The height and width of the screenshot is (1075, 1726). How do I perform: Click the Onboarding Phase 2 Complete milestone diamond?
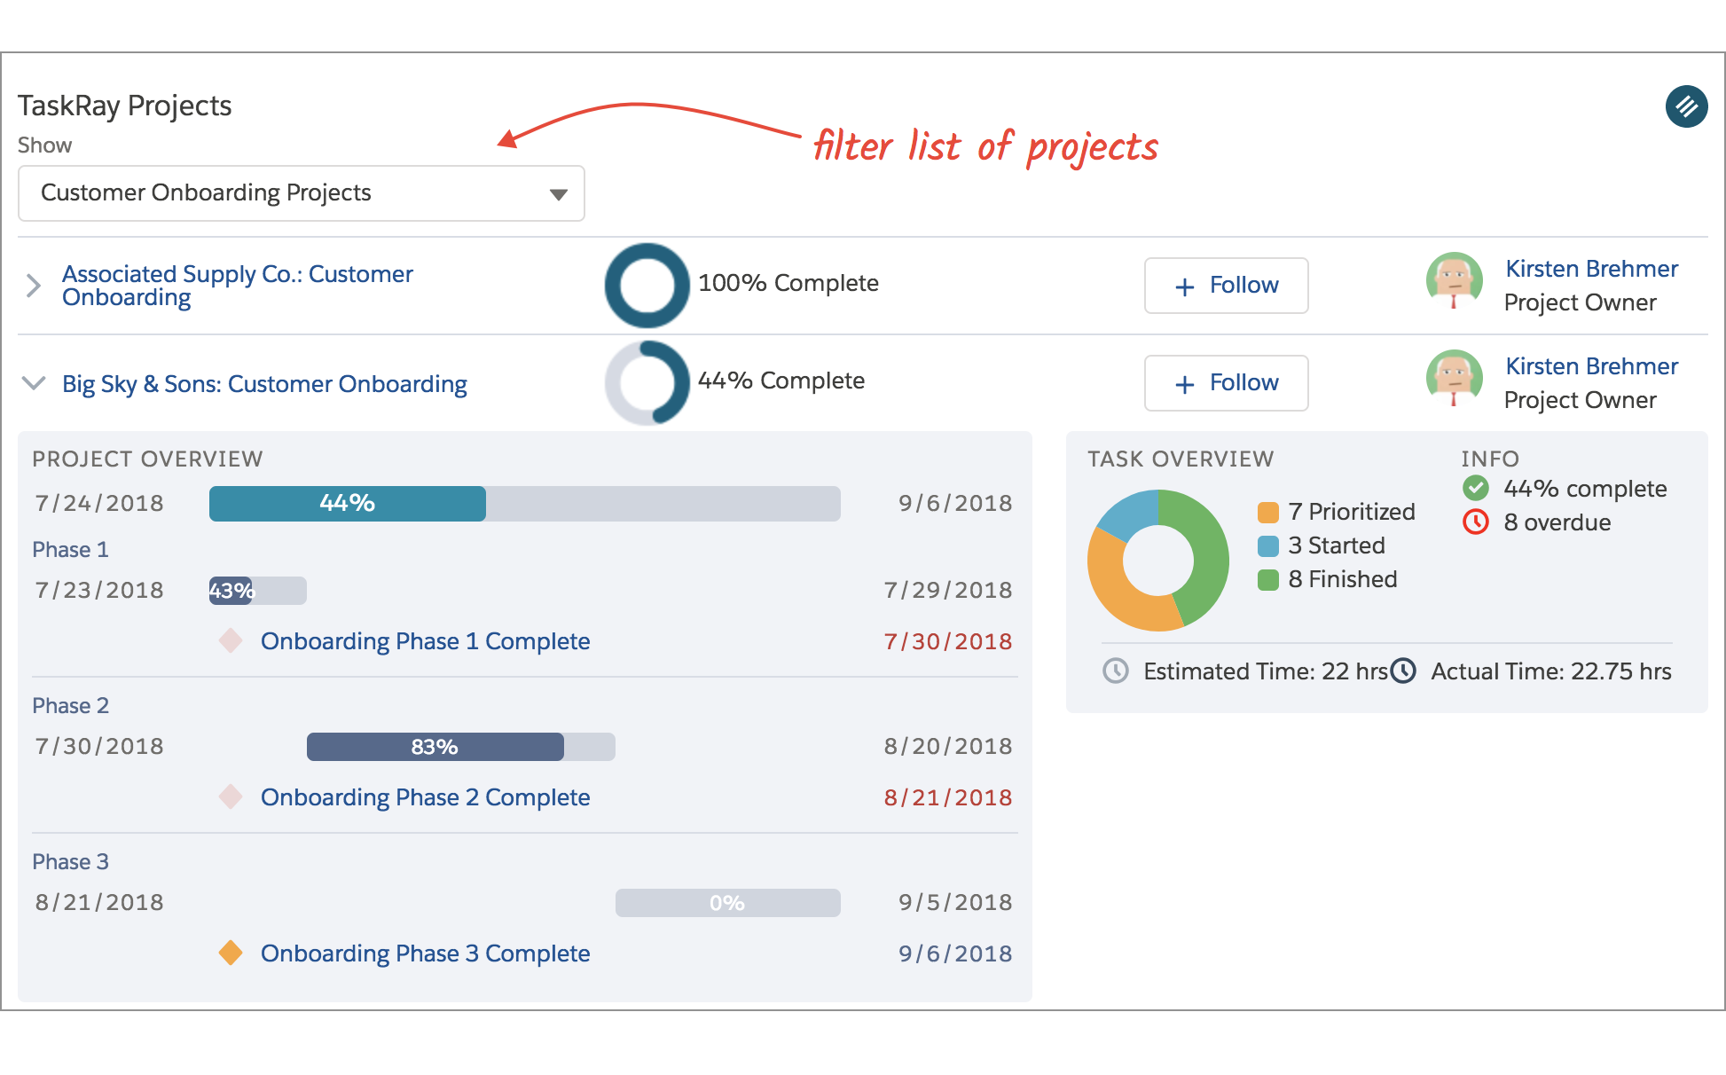tap(231, 796)
